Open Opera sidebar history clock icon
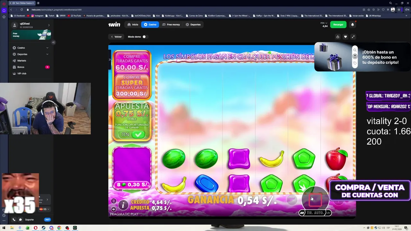 coord(4,215)
